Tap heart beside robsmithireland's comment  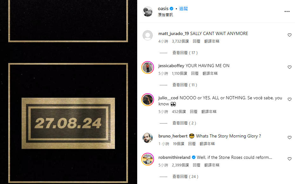(290, 159)
